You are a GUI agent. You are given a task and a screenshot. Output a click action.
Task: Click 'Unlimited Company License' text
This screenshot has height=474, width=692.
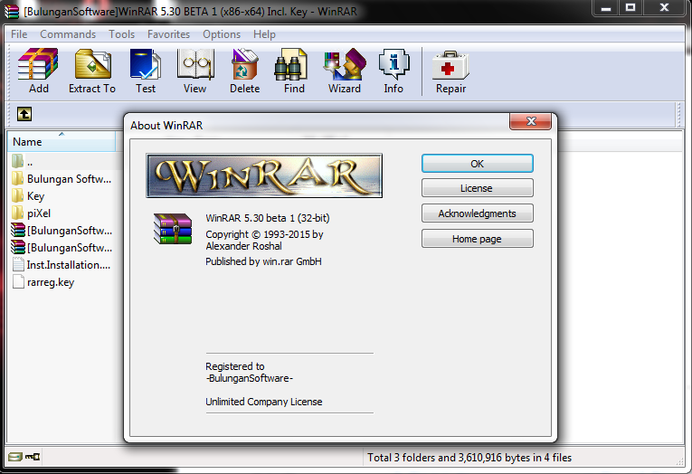click(264, 402)
